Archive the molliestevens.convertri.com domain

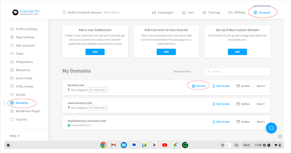click(x=243, y=122)
